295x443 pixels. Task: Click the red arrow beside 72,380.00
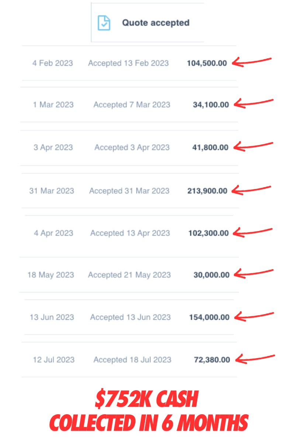255,358
